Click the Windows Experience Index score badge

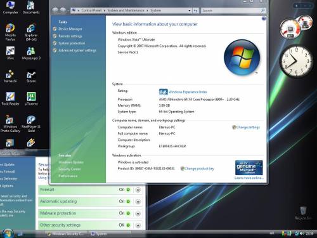click(163, 92)
